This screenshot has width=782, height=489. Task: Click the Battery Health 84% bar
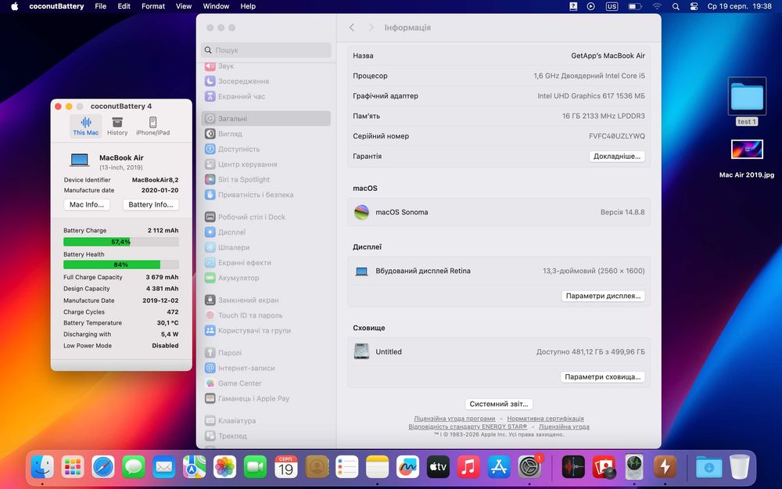(x=120, y=265)
